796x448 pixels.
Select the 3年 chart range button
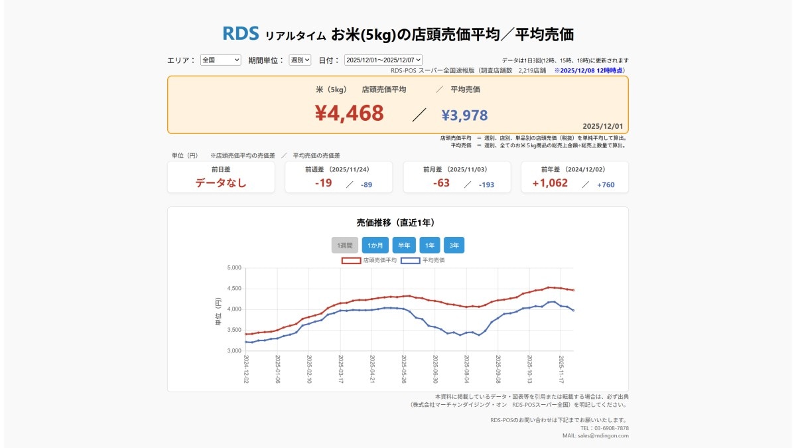click(455, 245)
